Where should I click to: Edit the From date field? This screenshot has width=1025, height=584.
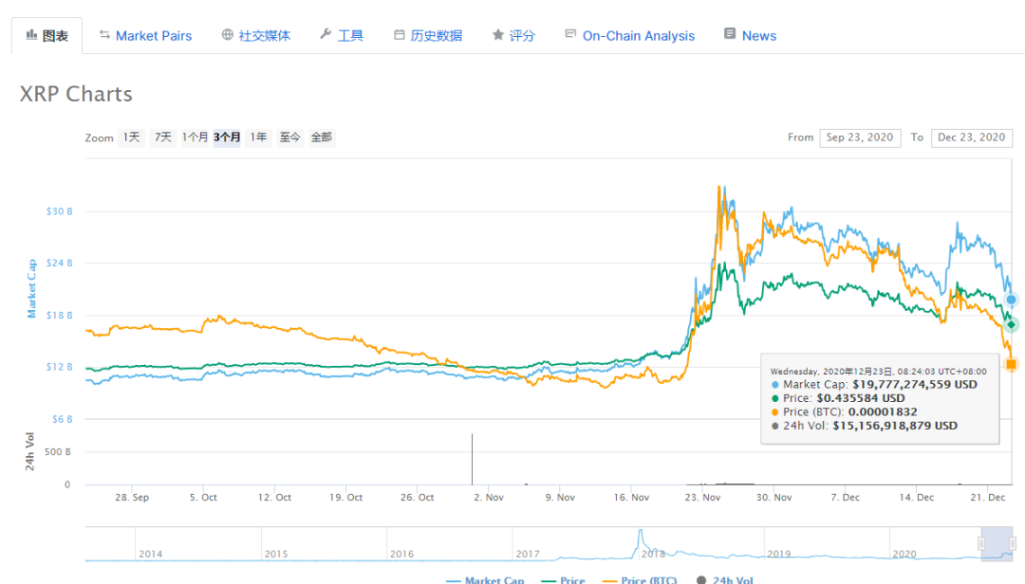[x=860, y=137]
